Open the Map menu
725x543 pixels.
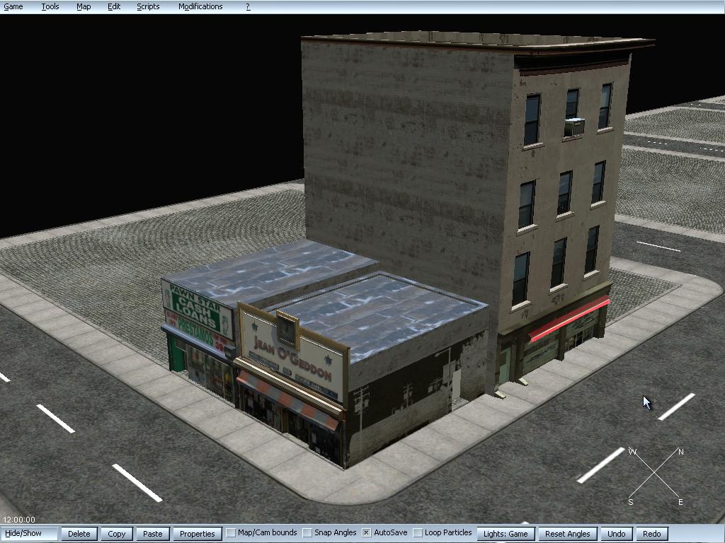(x=84, y=6)
